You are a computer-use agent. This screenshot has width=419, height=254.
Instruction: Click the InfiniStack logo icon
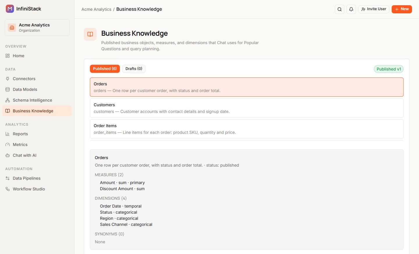(10, 9)
